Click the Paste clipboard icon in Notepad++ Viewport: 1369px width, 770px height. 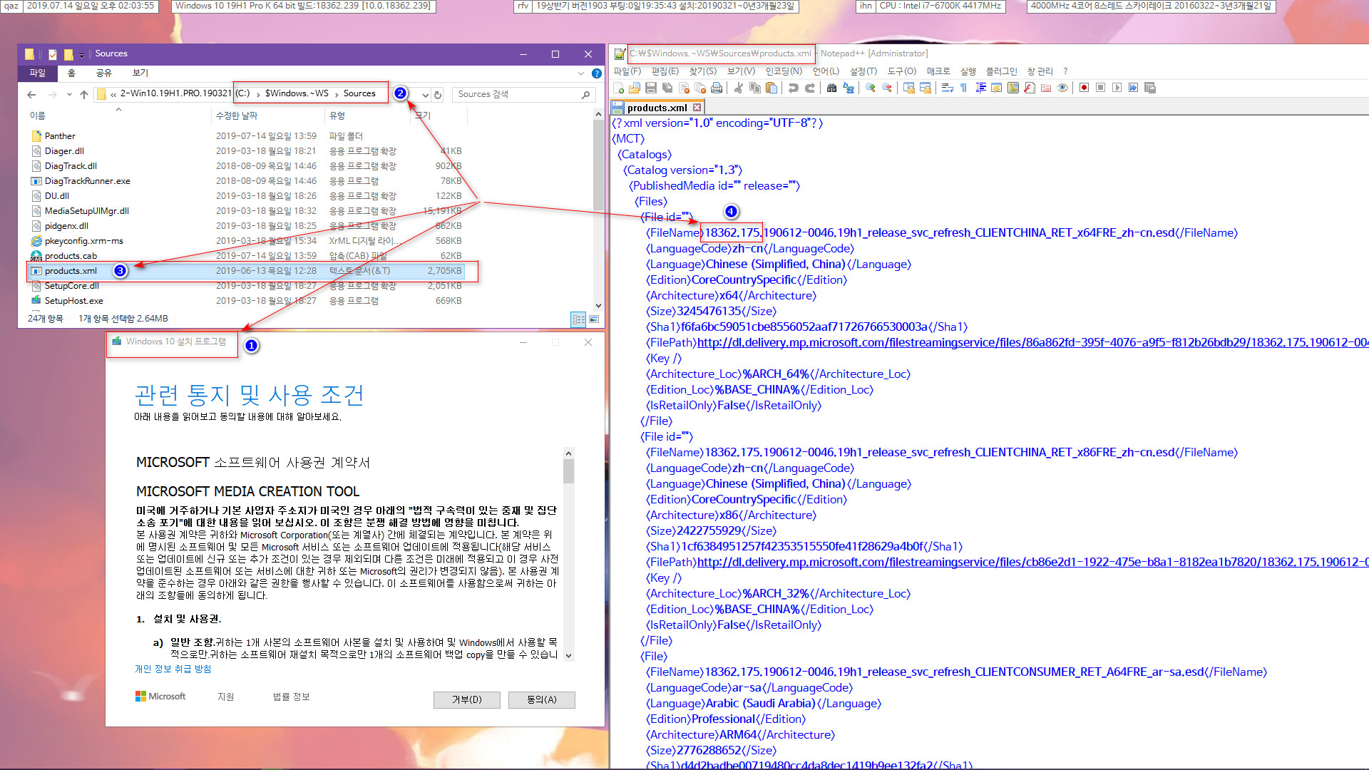click(x=771, y=88)
